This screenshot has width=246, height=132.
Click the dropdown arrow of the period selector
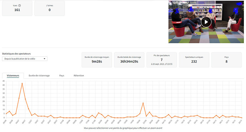(x=45, y=59)
